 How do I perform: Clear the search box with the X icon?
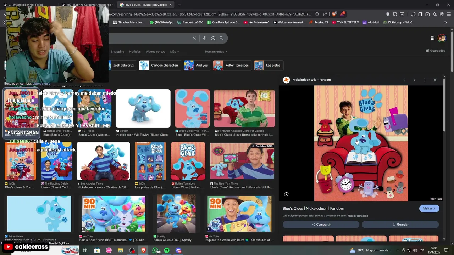coord(194,38)
